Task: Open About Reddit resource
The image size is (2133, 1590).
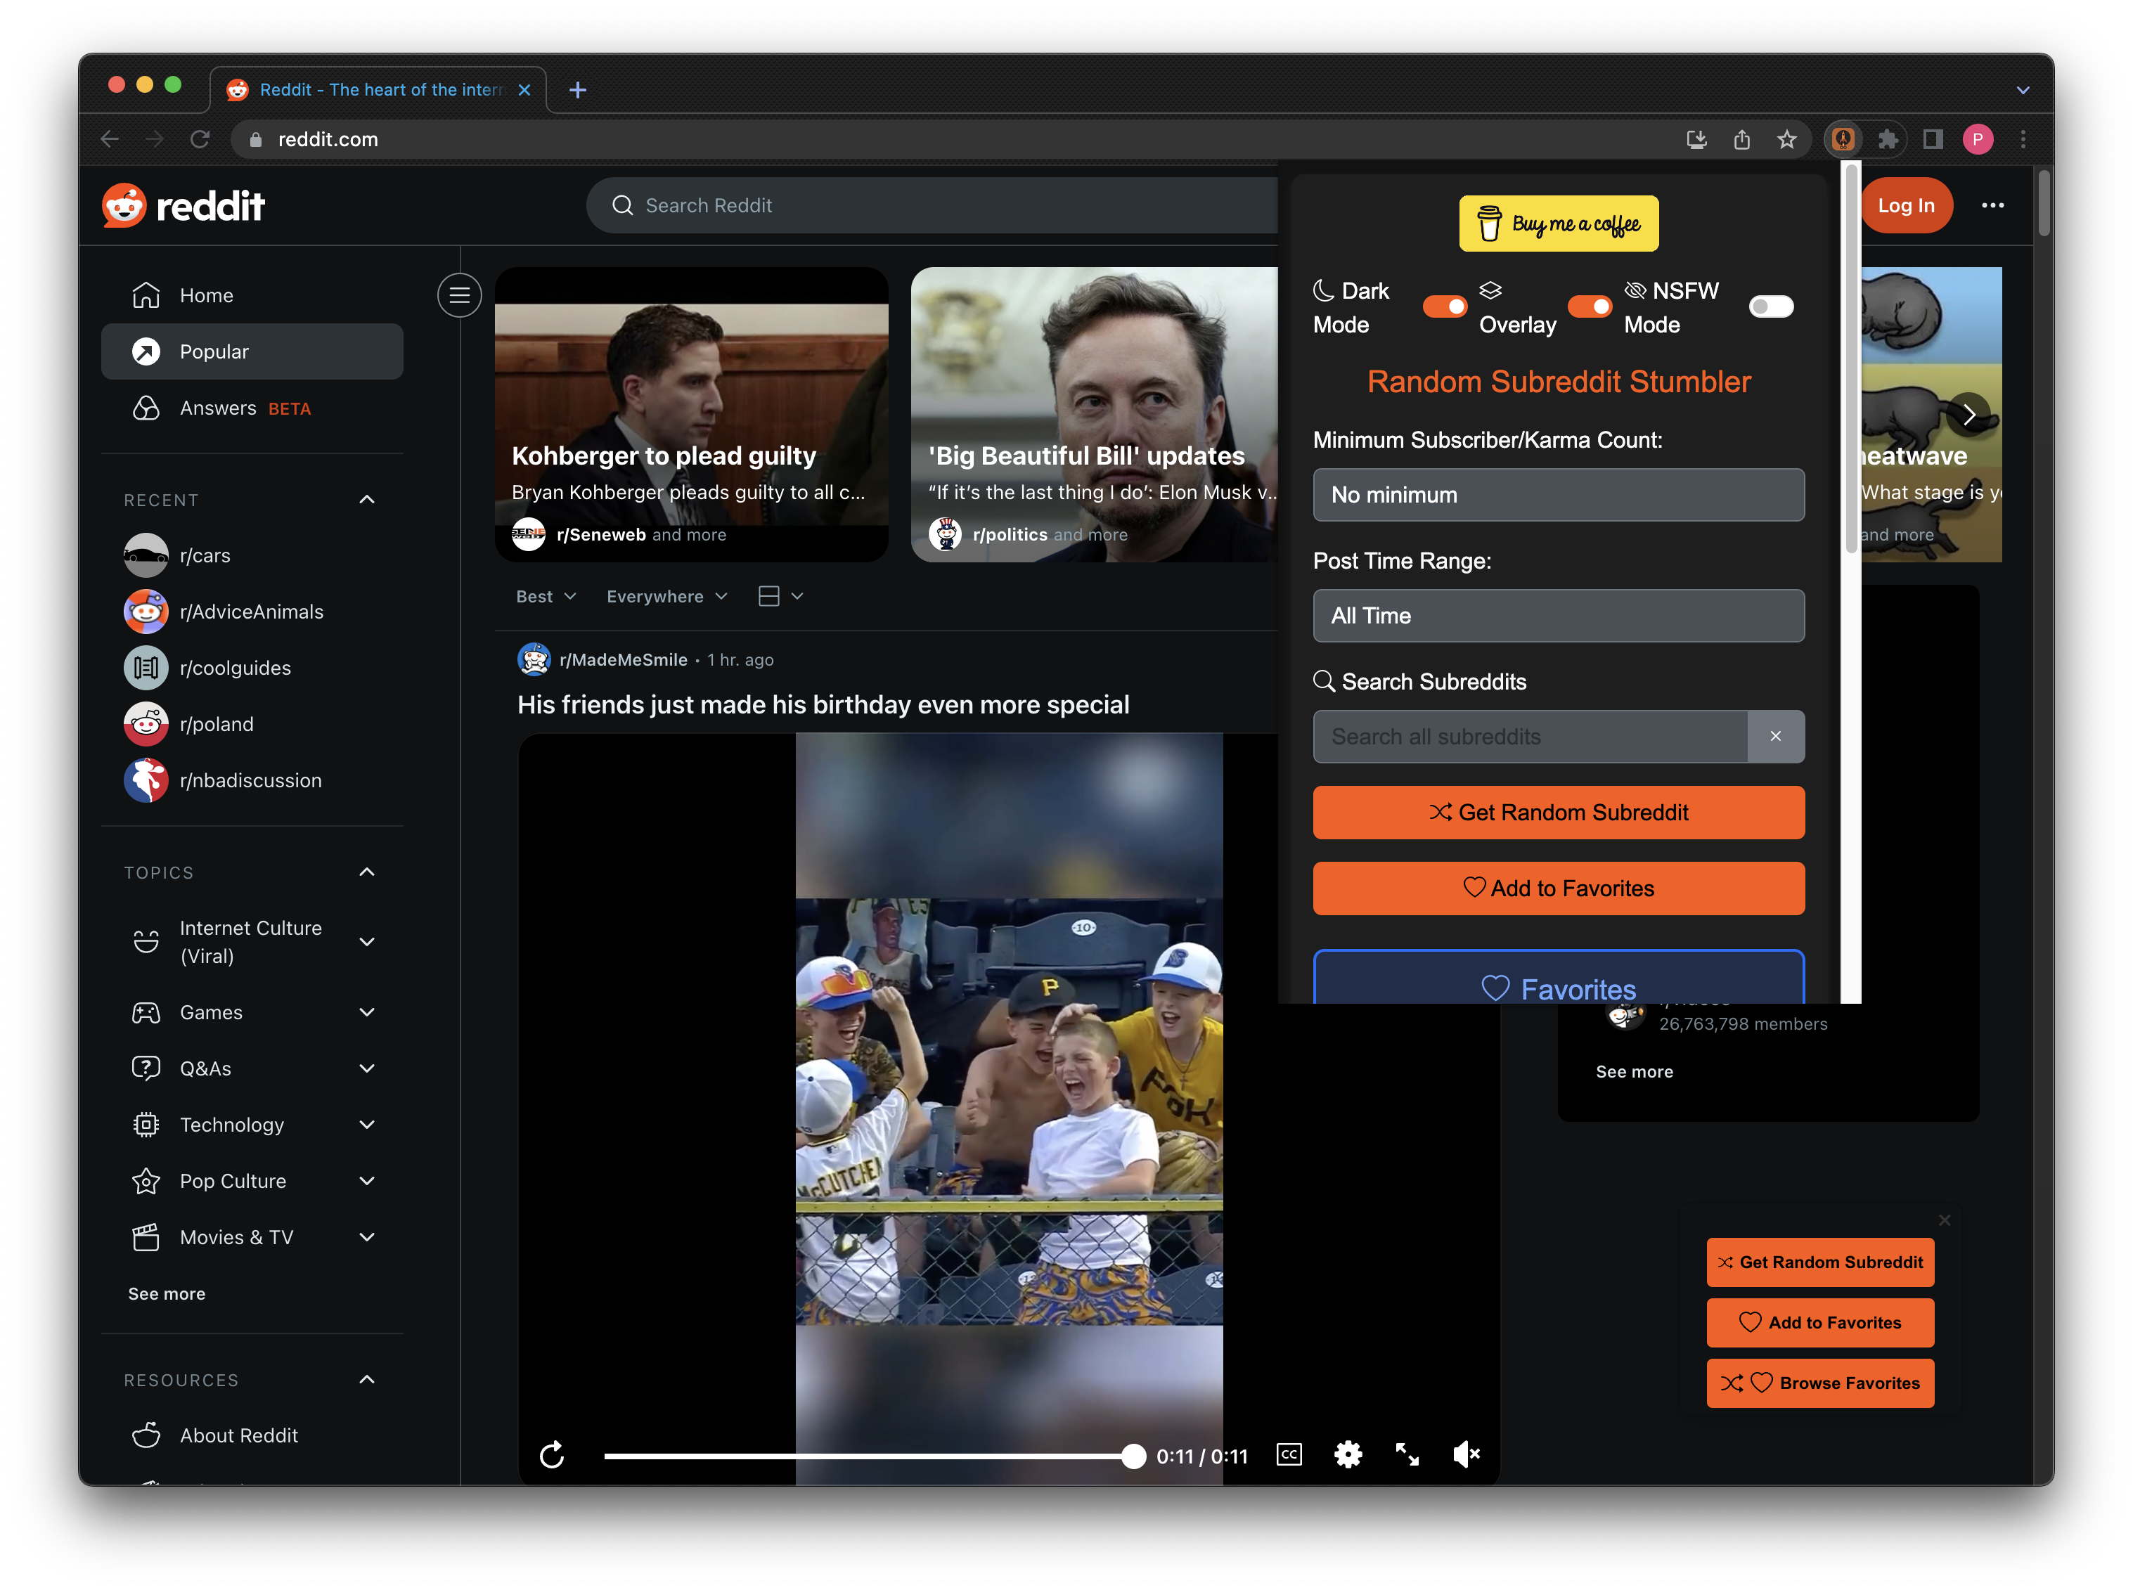Action: click(251, 1435)
